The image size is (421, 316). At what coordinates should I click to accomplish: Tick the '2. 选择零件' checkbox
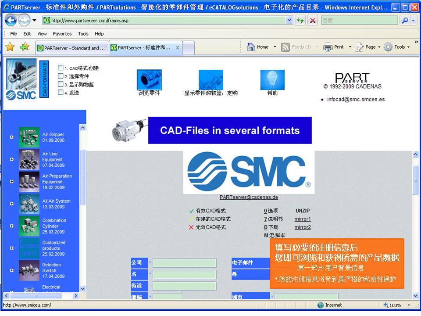[x=61, y=76]
